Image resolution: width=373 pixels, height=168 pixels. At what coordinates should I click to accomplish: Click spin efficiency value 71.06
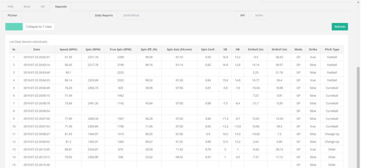149,126
